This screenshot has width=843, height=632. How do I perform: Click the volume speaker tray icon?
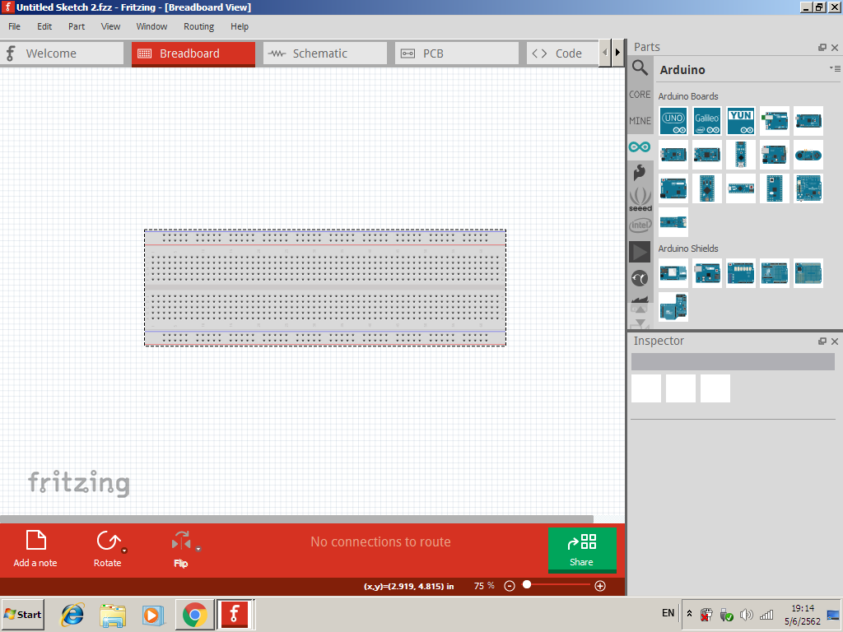pyautogui.click(x=746, y=614)
